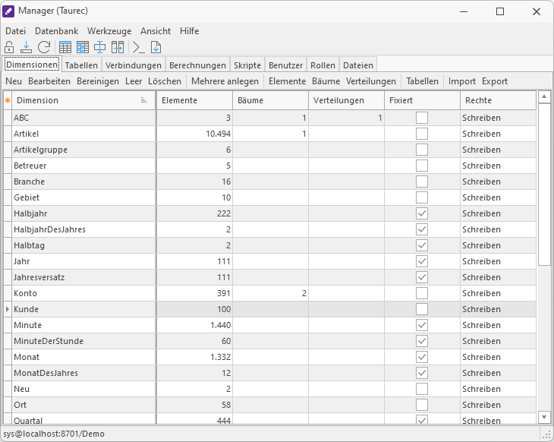
Task: Open the Datenbank menu
Action: pos(56,31)
